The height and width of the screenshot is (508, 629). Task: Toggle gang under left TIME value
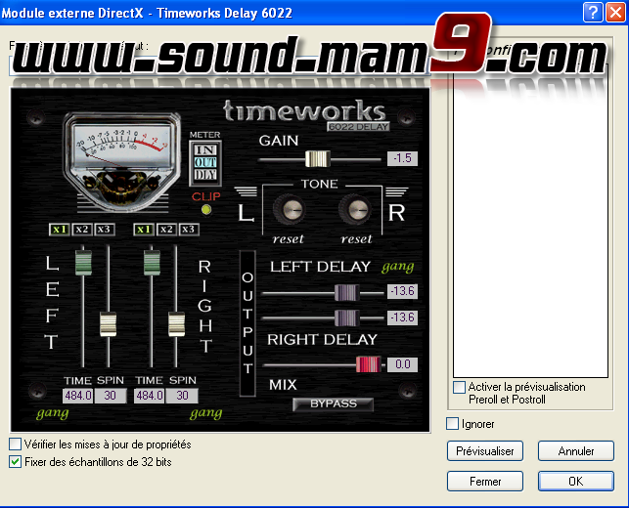click(53, 413)
